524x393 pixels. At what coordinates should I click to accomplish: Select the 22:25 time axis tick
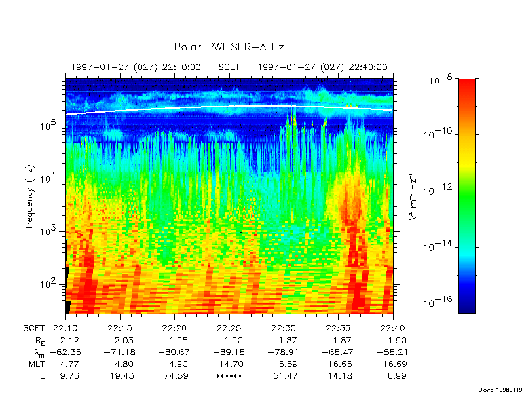[x=229, y=328]
